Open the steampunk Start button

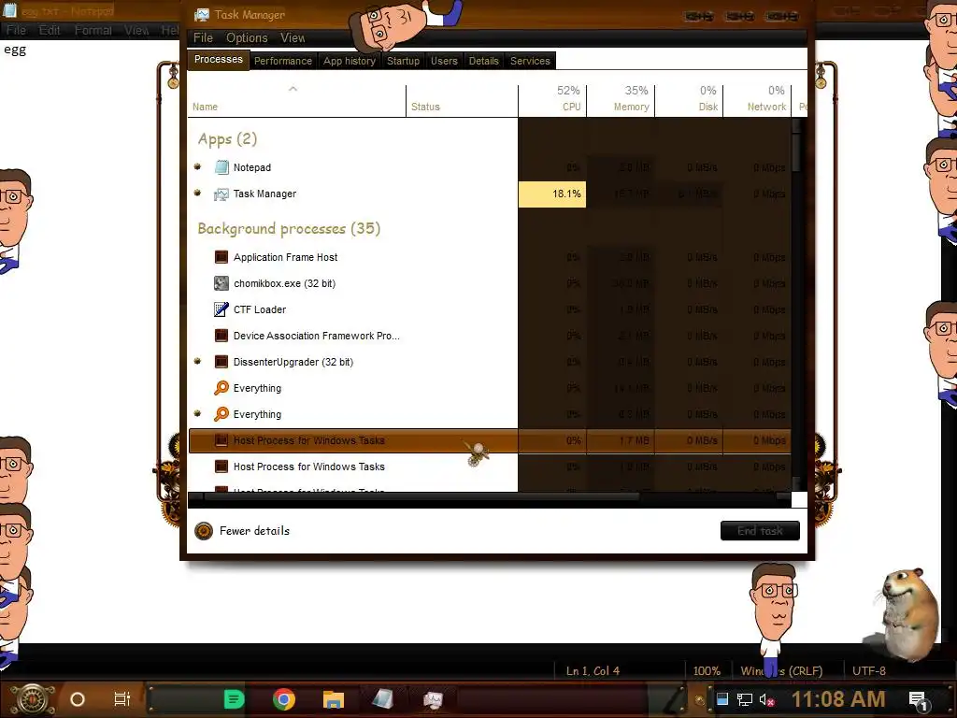click(x=33, y=699)
